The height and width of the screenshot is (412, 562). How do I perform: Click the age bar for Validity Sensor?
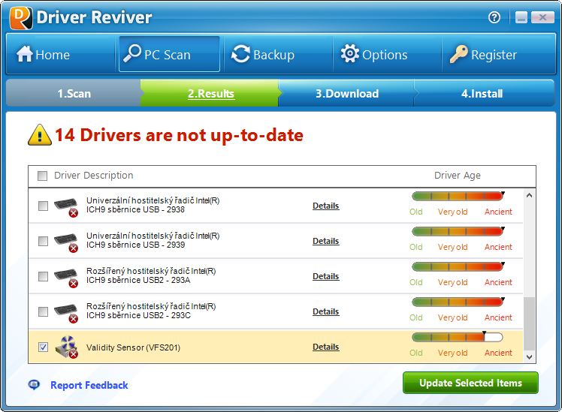tap(458, 337)
